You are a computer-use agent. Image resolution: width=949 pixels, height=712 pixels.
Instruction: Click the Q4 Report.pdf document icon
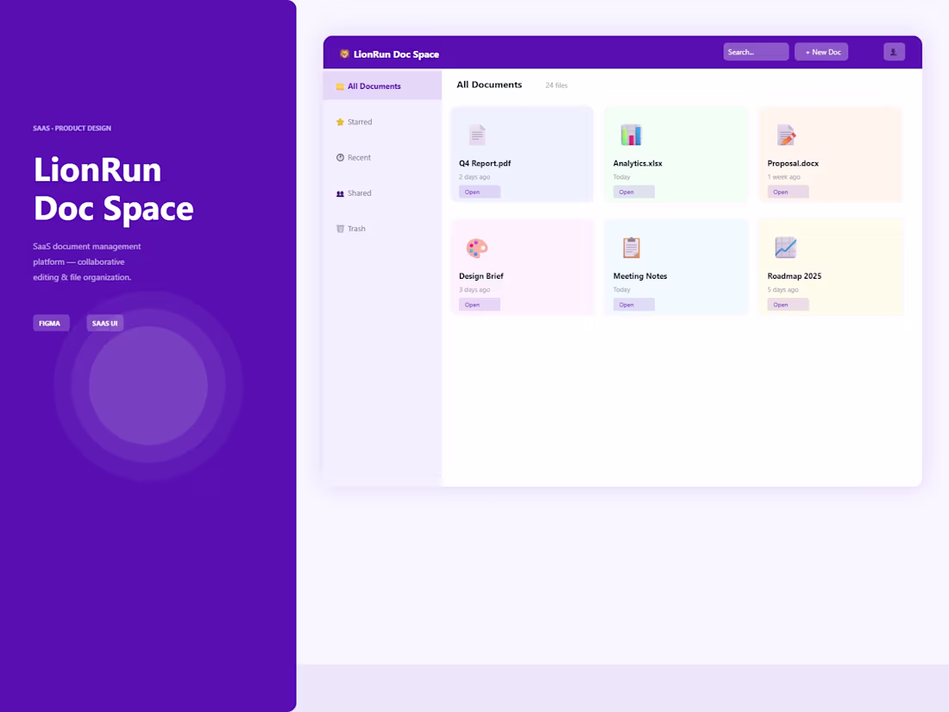coord(477,135)
